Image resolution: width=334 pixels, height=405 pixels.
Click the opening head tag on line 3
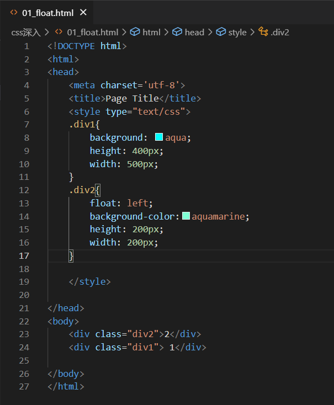pyautogui.click(x=63, y=72)
